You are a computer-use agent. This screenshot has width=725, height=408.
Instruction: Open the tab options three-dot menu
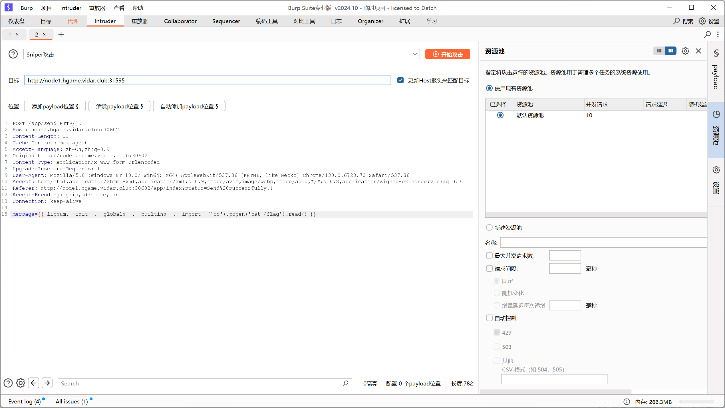(718, 35)
